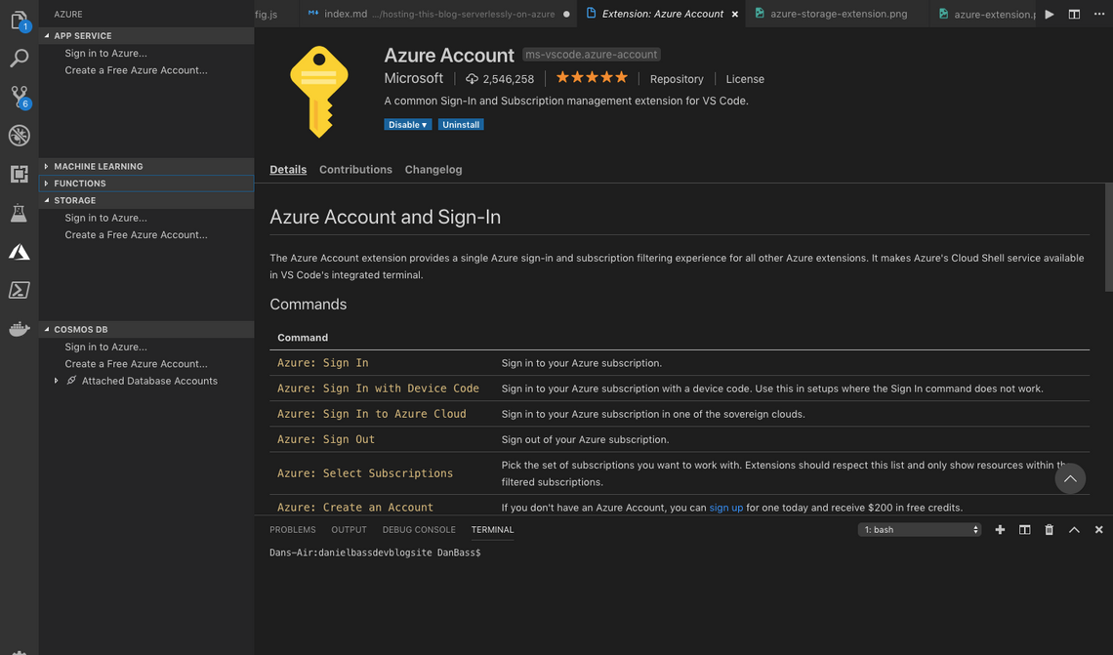Split the editor with split icon

coord(1074,15)
